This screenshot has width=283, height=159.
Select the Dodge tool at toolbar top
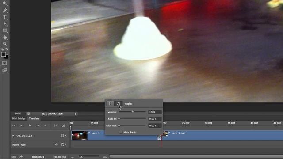pos(5,3)
